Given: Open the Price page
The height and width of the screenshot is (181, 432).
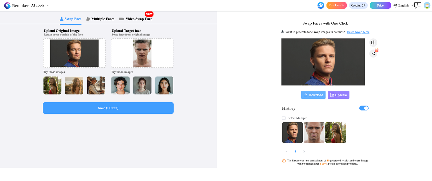Looking at the screenshot, I should point(380,5).
